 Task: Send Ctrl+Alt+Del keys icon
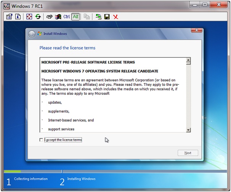49,17
